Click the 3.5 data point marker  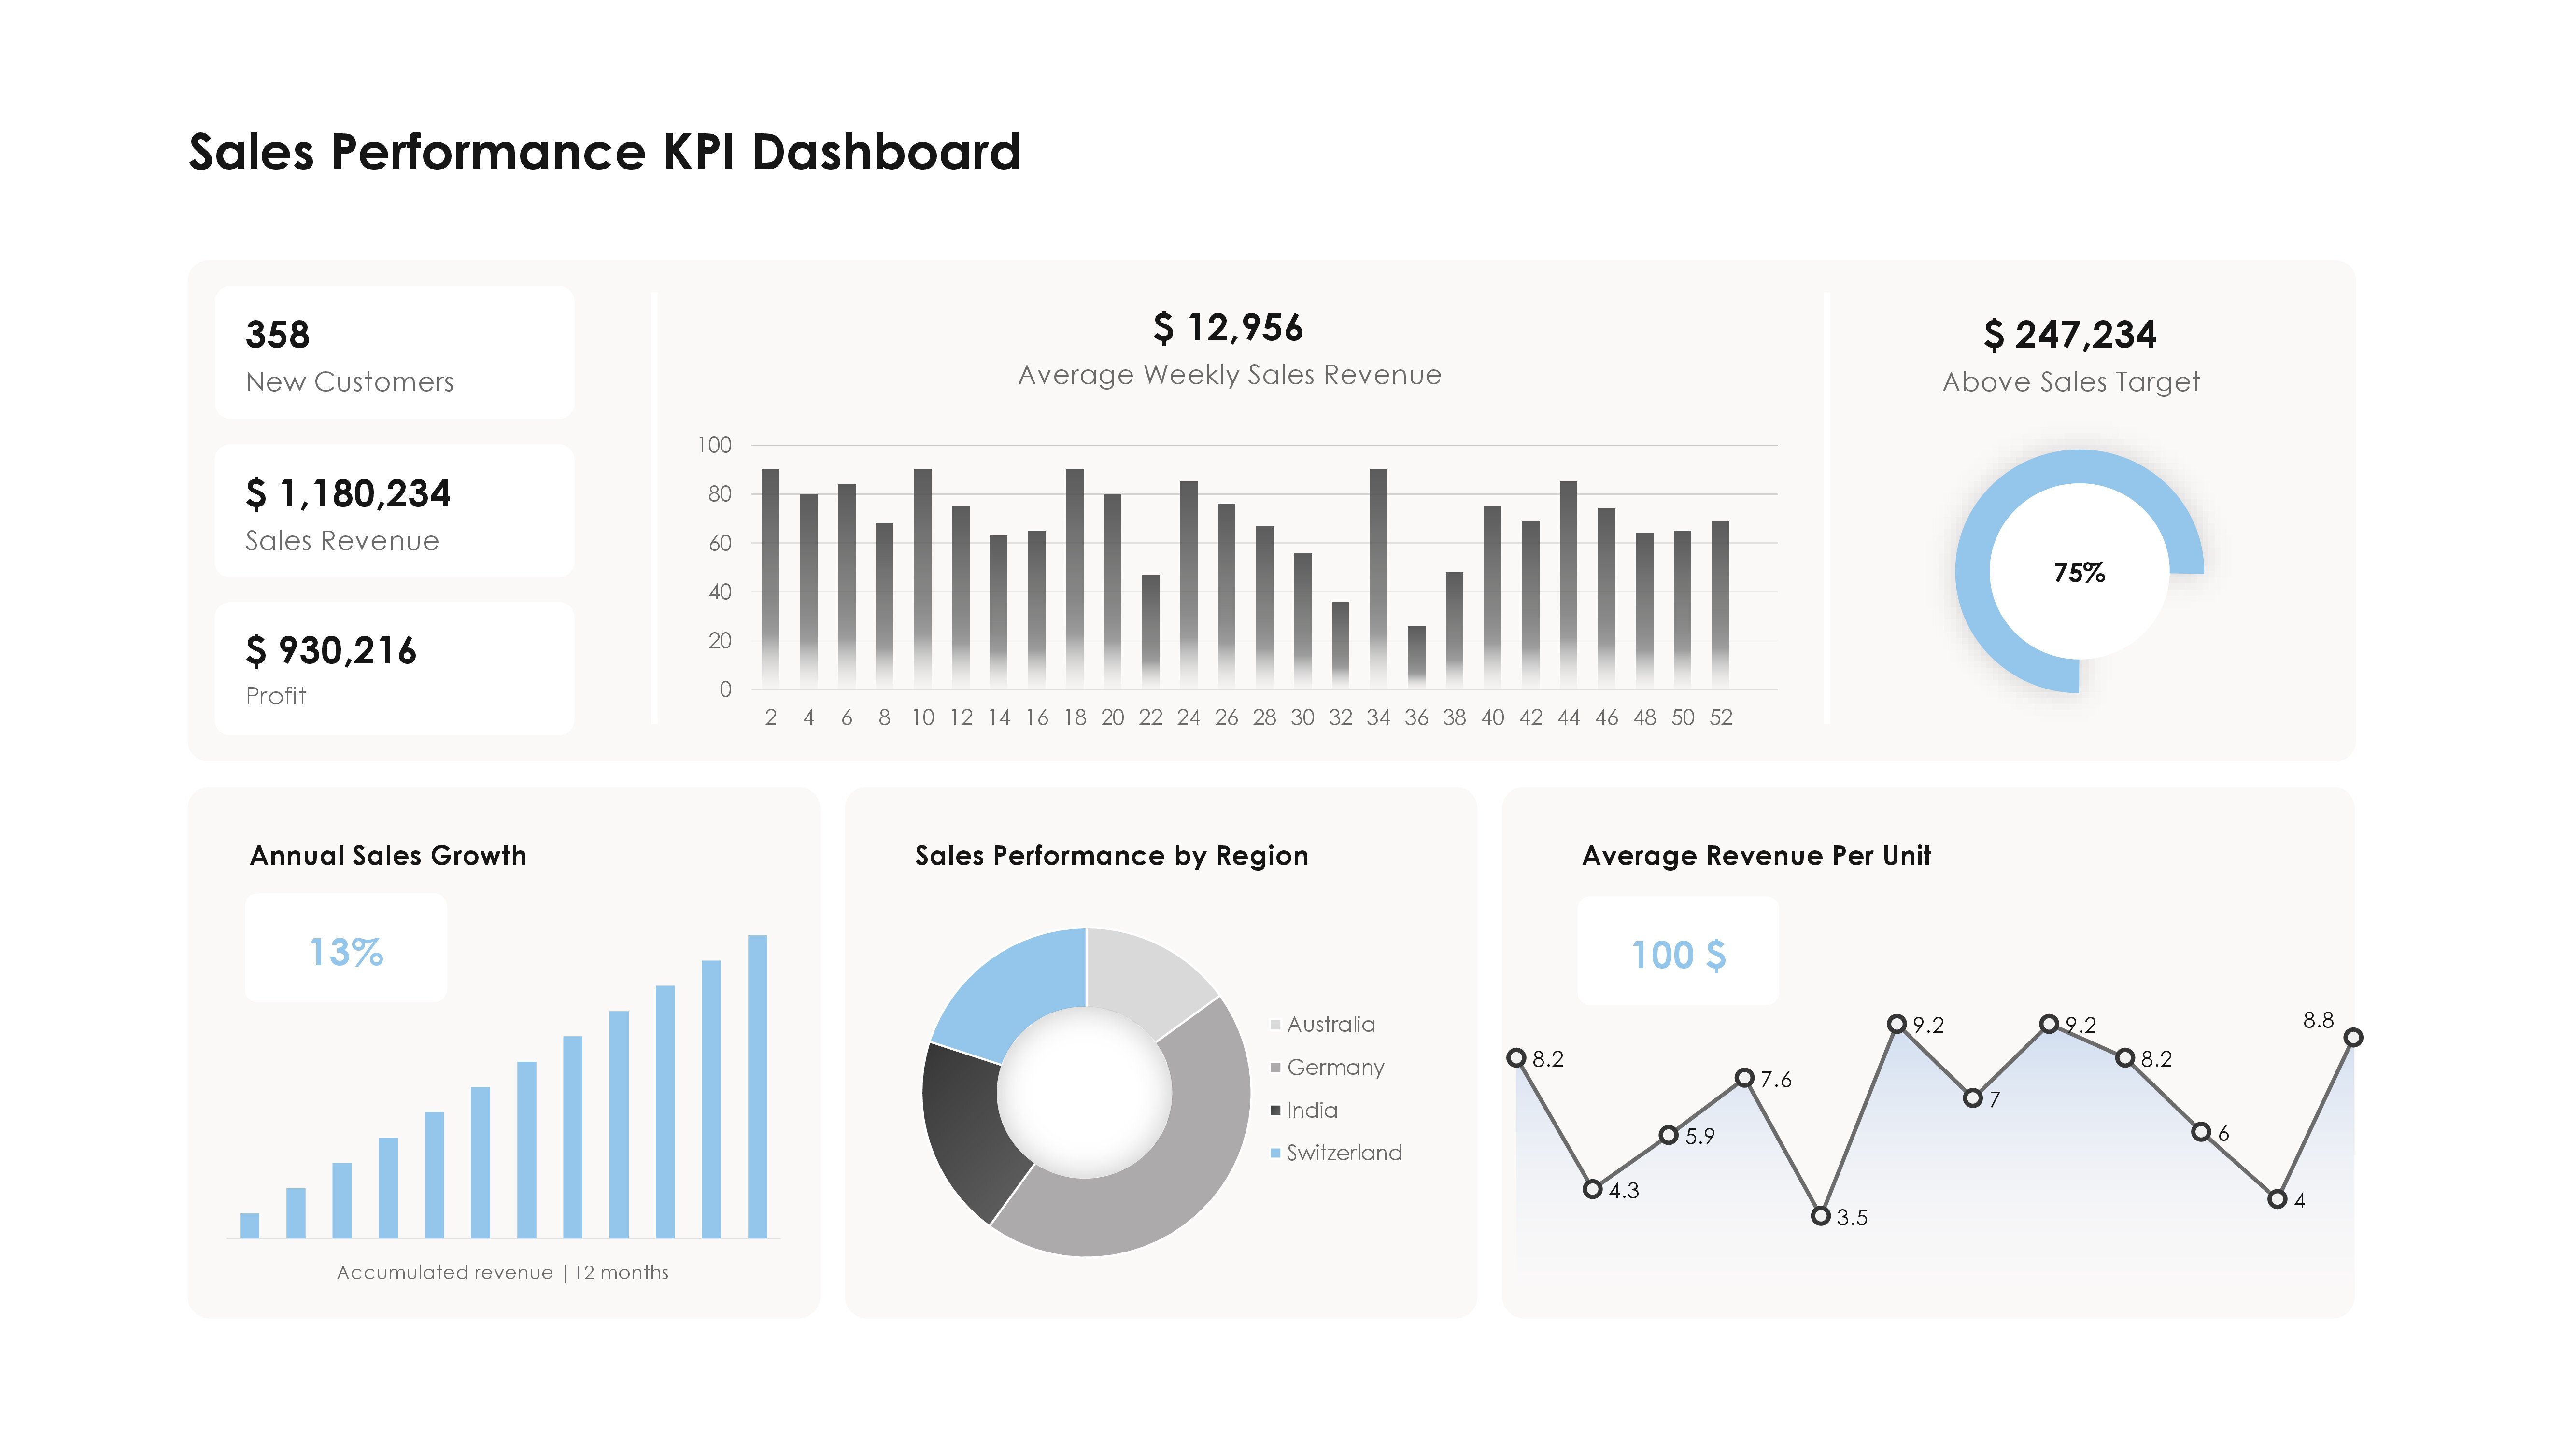[x=1821, y=1216]
